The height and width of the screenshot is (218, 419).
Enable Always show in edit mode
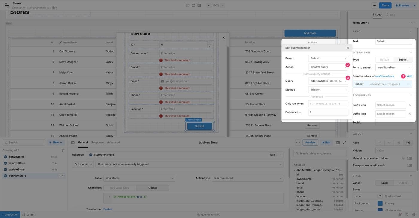[x=409, y=165]
